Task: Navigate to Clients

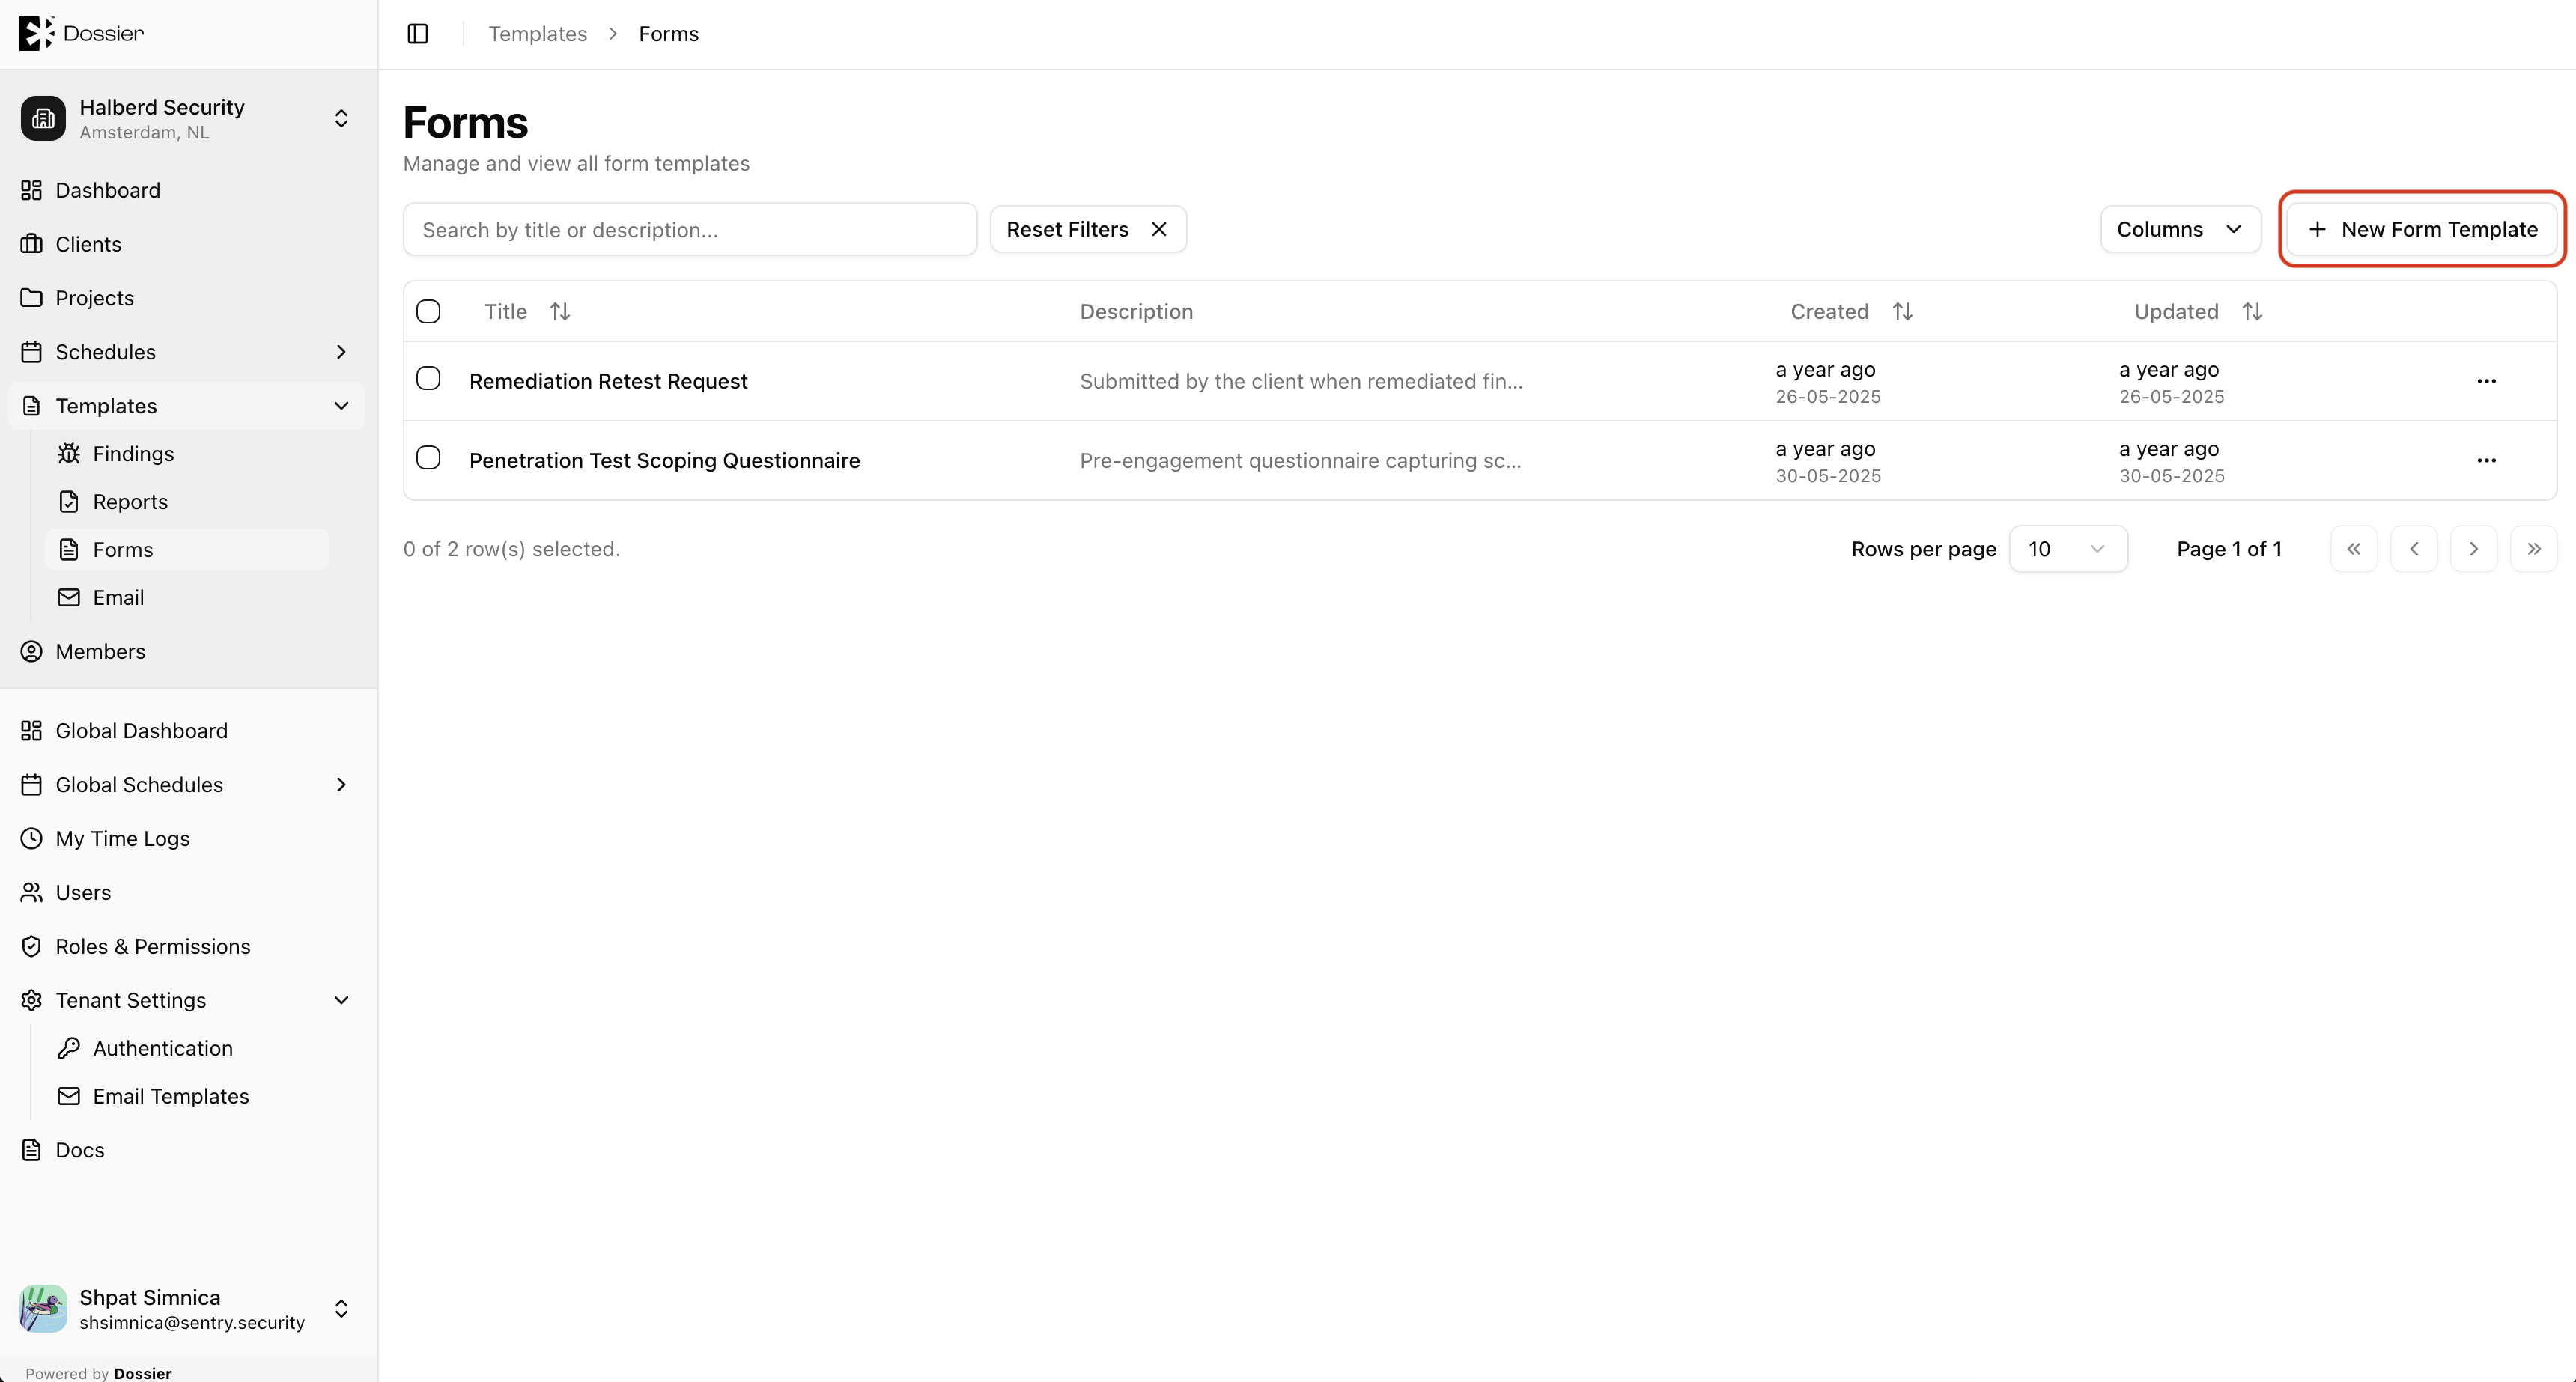Action: [186, 244]
